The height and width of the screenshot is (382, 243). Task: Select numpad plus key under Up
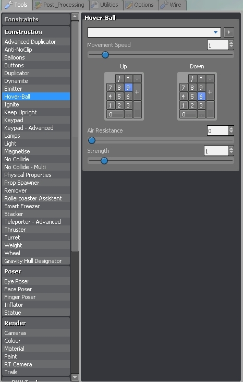tap(137, 92)
